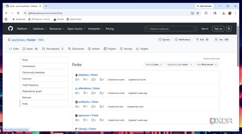Image resolution: width=242 pixels, height=134 pixels.
Task: Click the Fork 20 button
Action: pyautogui.click(x=202, y=40)
